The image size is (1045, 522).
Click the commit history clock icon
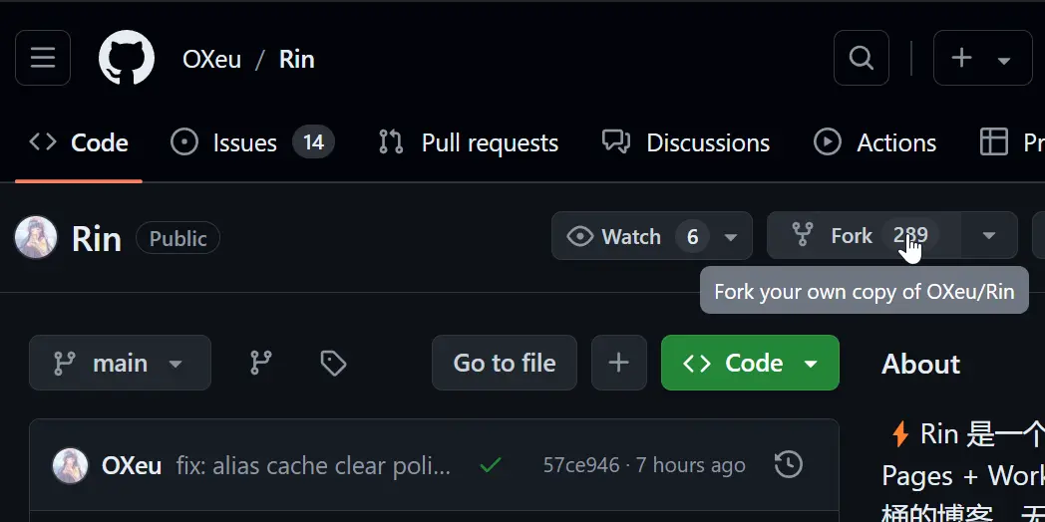pyautogui.click(x=788, y=464)
